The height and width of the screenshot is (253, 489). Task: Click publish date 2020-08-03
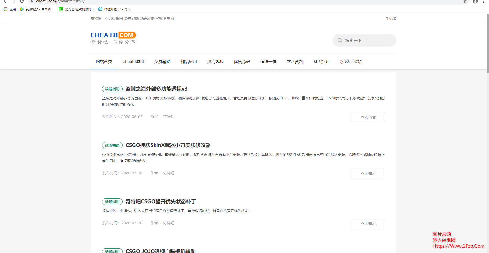[x=132, y=117]
